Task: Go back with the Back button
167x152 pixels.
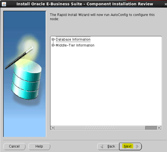Action: pos(108,146)
